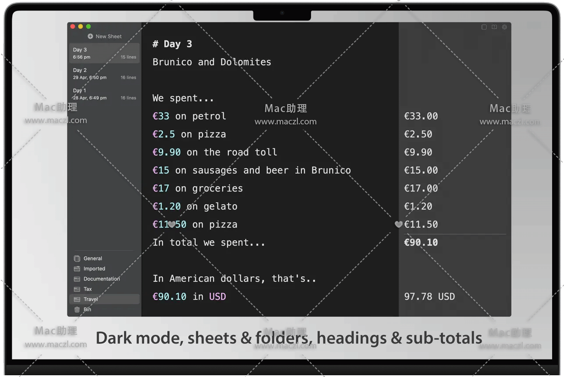Click the €33.00 result

[x=421, y=116]
